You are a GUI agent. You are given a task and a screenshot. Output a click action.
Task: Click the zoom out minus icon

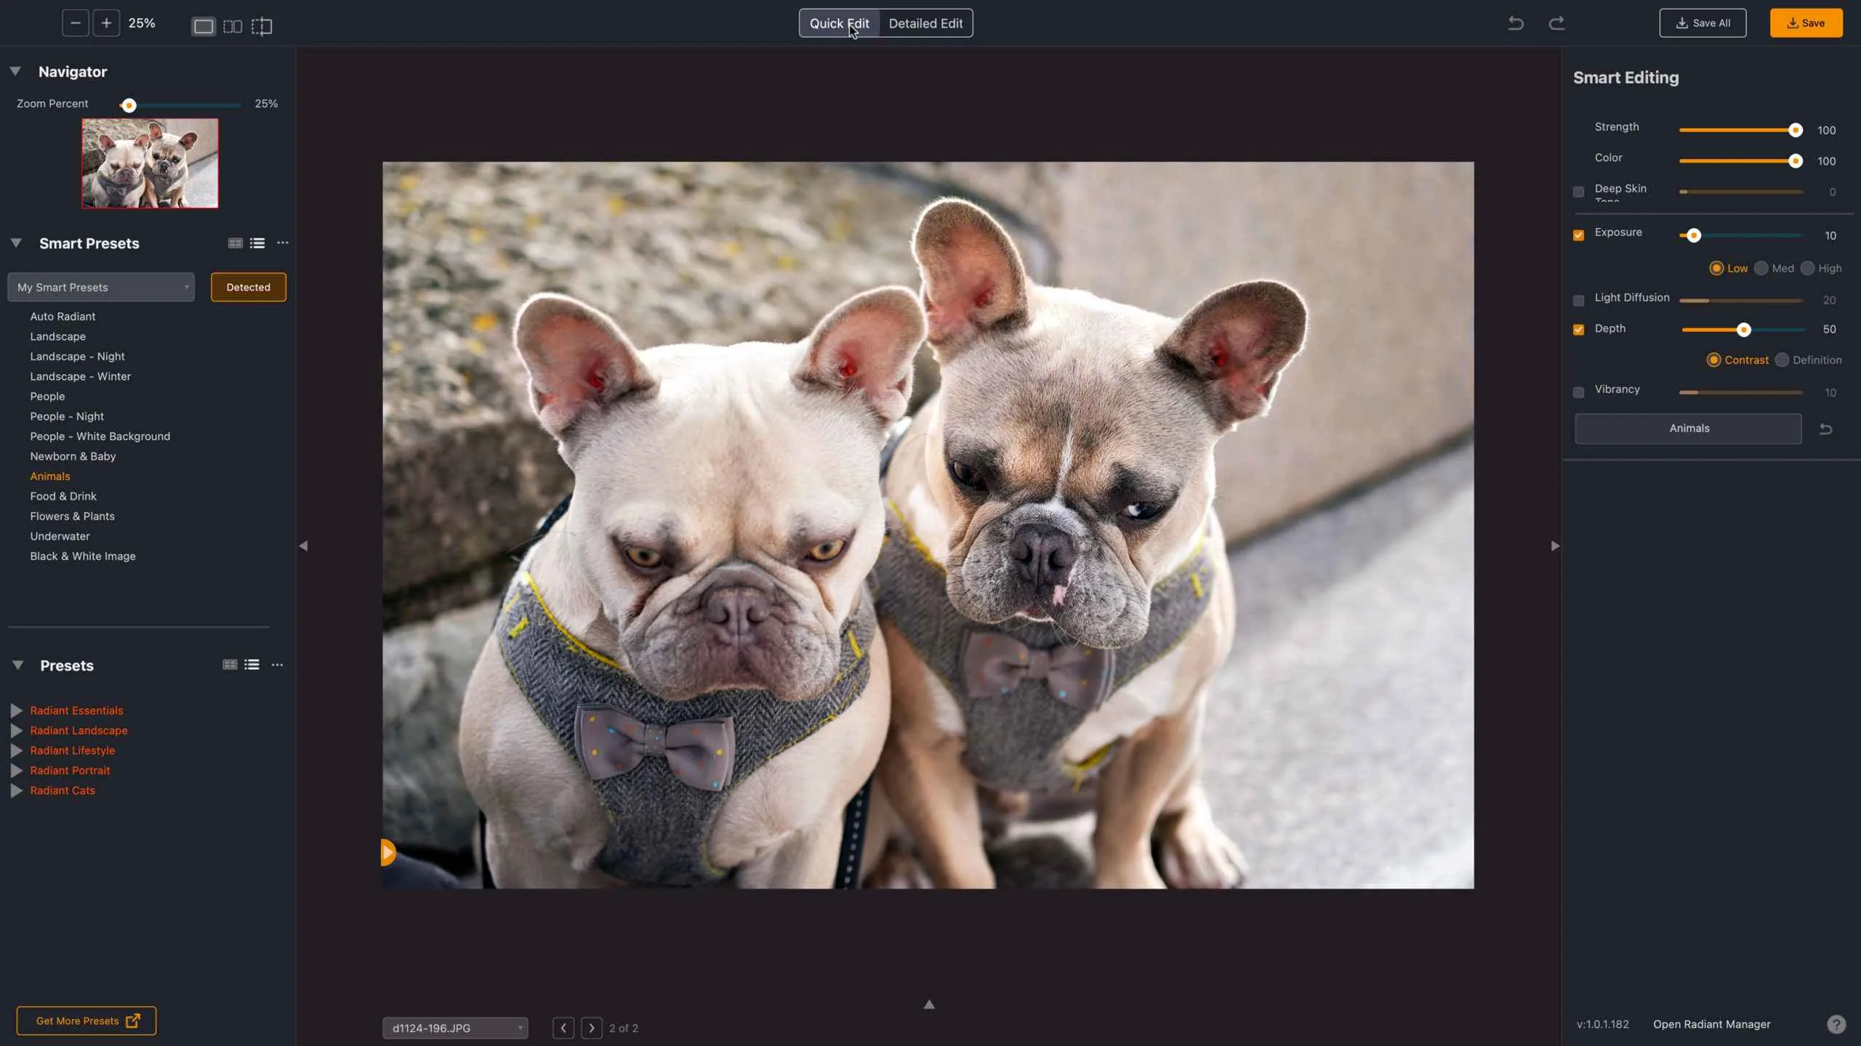(75, 23)
